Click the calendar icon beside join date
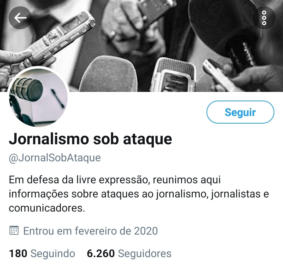The height and width of the screenshot is (271, 283). tap(14, 231)
